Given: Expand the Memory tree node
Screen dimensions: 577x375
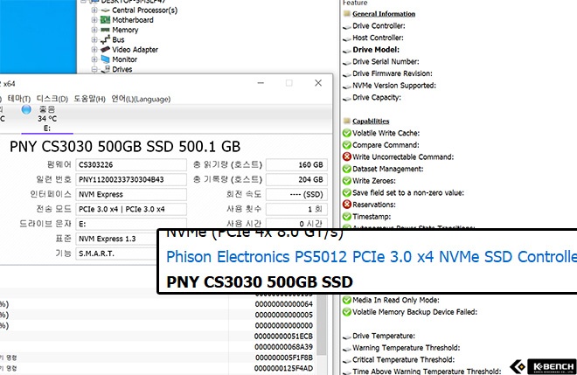Looking at the screenshot, I should pyautogui.click(x=94, y=30).
